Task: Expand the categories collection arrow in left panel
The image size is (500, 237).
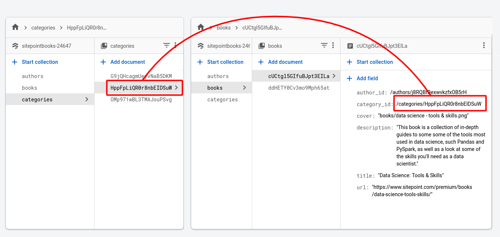Action: coord(86,99)
